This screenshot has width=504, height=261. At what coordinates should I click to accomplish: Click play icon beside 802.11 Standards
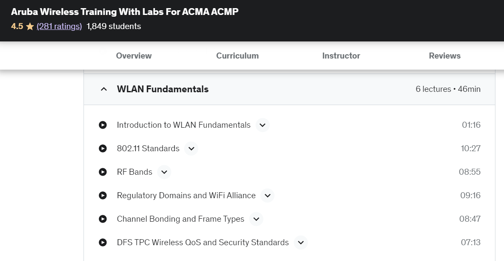103,149
